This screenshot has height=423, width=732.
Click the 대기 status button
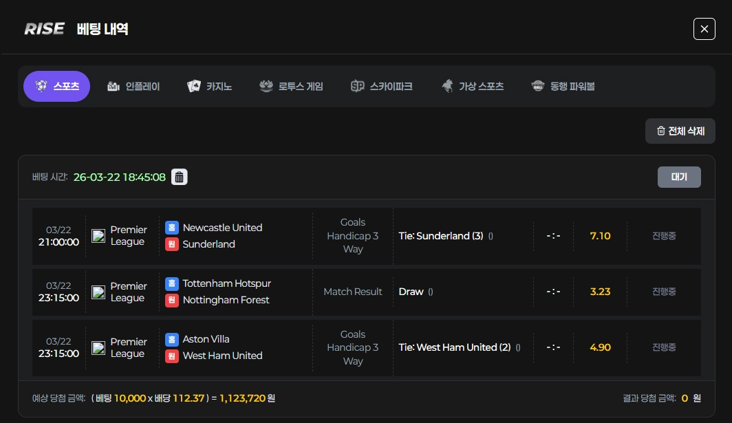(x=679, y=177)
